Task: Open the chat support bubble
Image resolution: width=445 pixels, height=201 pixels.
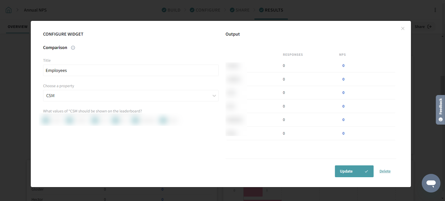Action: point(431,183)
